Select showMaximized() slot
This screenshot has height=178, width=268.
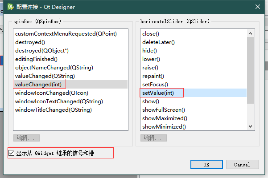pyautogui.click(x=165, y=118)
